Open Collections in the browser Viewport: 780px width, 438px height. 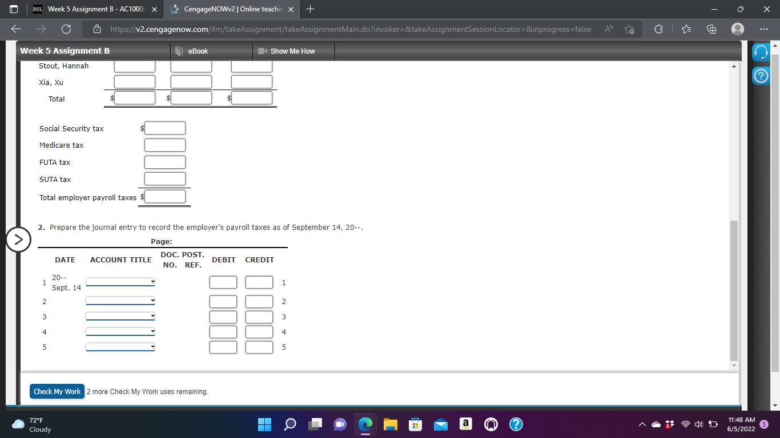(x=711, y=29)
